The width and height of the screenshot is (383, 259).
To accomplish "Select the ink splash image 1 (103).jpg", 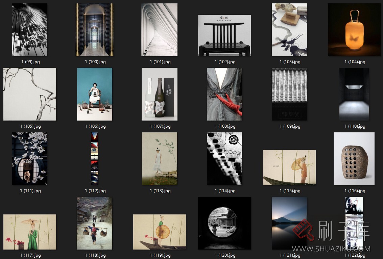I will coord(289,30).
